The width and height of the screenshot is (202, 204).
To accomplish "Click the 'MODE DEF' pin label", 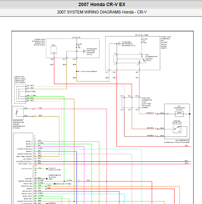I will click(28, 199).
